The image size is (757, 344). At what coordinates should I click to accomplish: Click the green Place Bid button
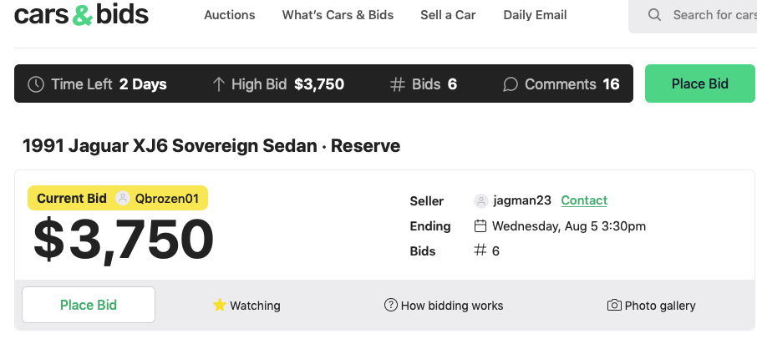point(700,83)
